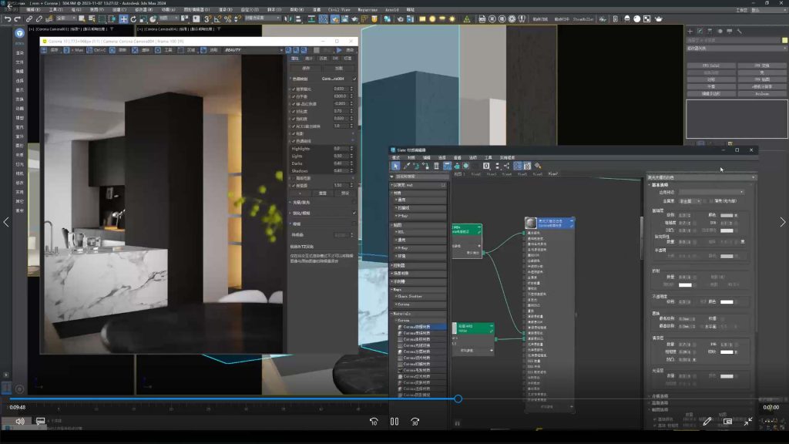Skip forward 30 seconds in video
Image resolution: width=789 pixels, height=444 pixels.
(415, 422)
